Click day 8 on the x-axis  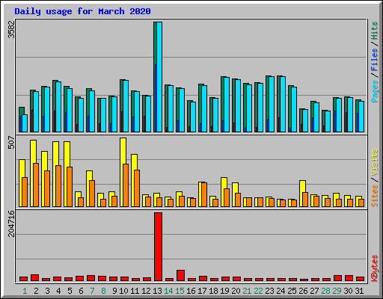[x=103, y=291]
